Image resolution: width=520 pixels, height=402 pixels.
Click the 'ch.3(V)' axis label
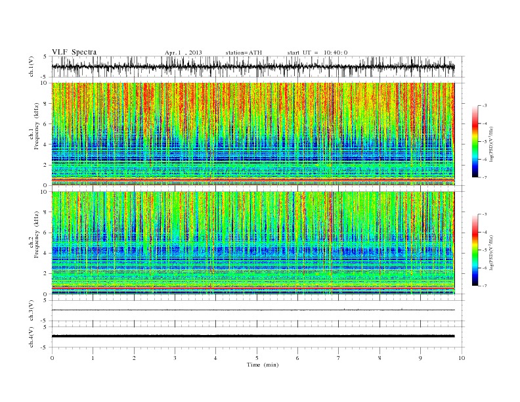[x=32, y=311]
